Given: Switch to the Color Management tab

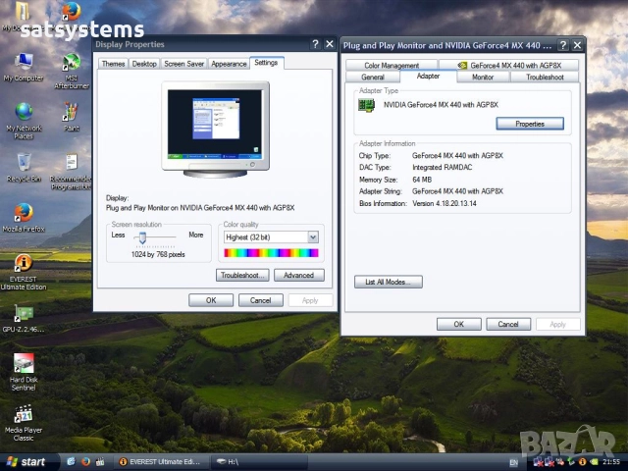Looking at the screenshot, I should [x=392, y=66].
